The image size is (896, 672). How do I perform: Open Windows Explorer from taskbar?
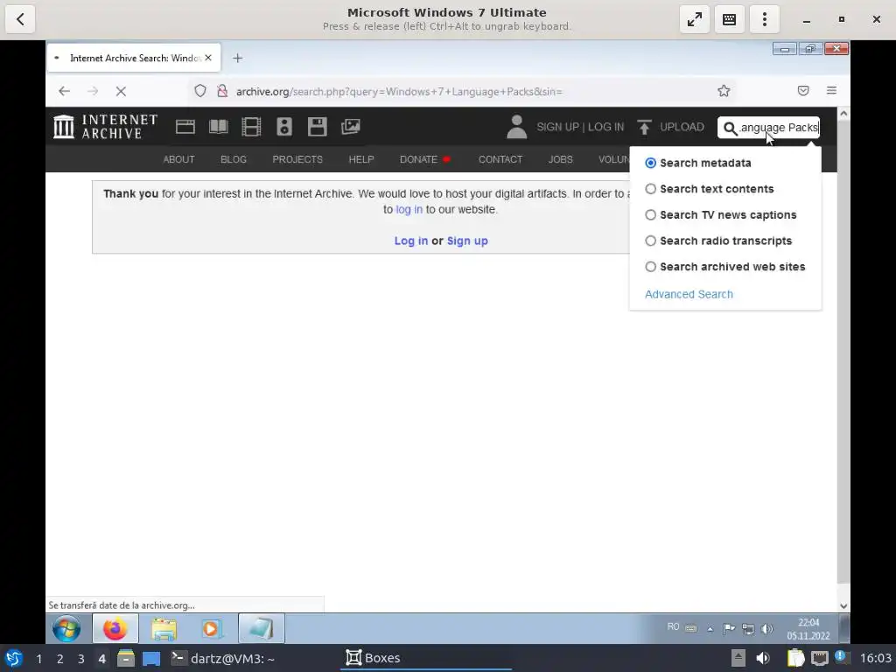coord(164,629)
